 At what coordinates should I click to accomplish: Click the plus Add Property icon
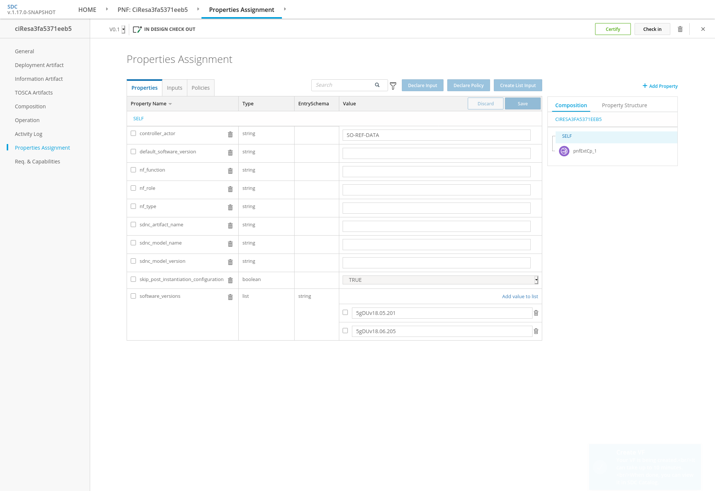click(x=645, y=86)
